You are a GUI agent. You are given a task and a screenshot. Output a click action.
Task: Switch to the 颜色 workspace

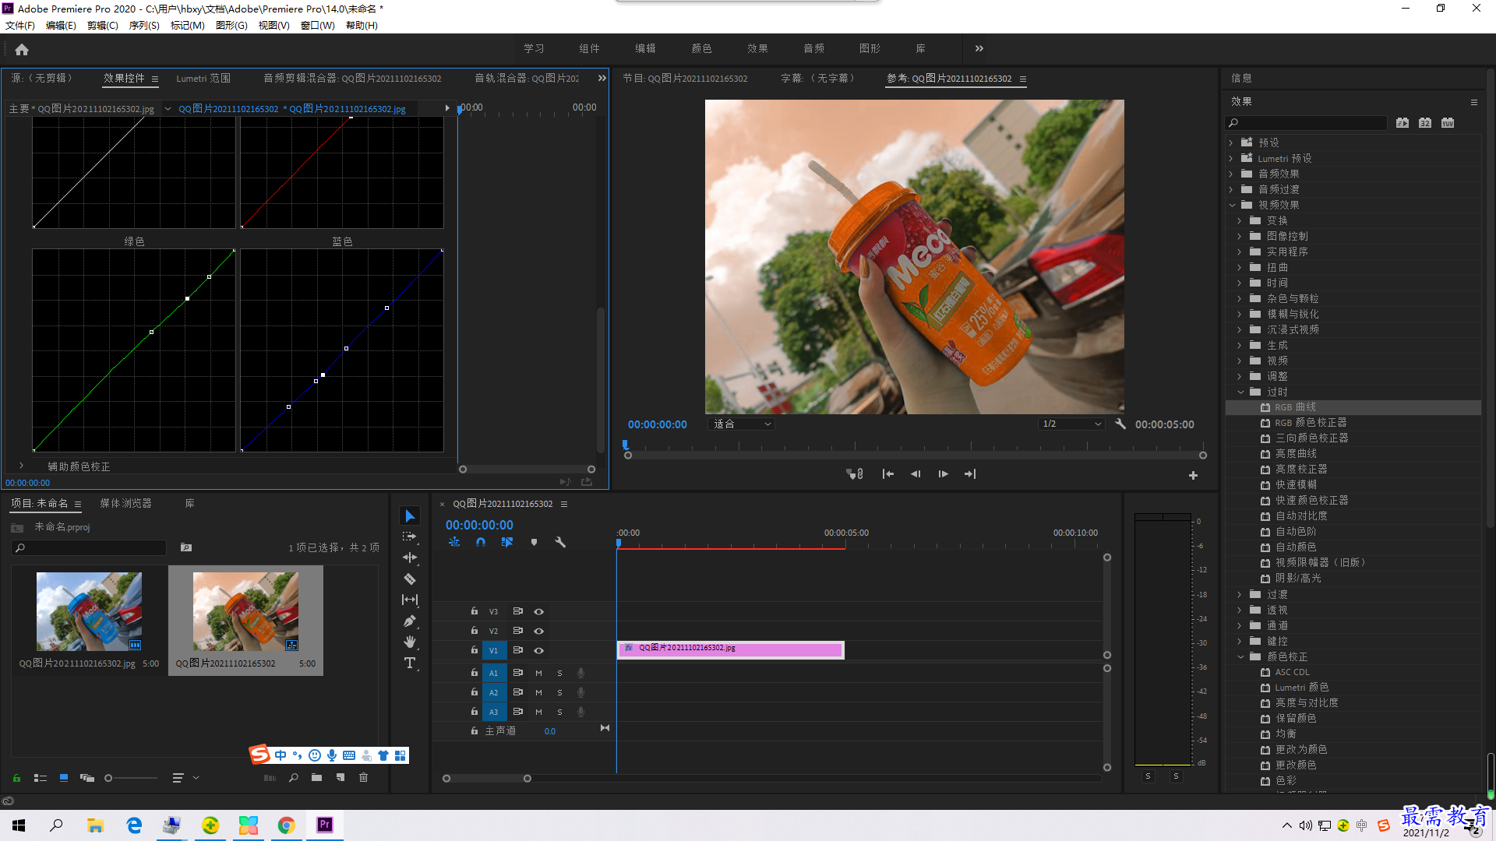click(701, 48)
